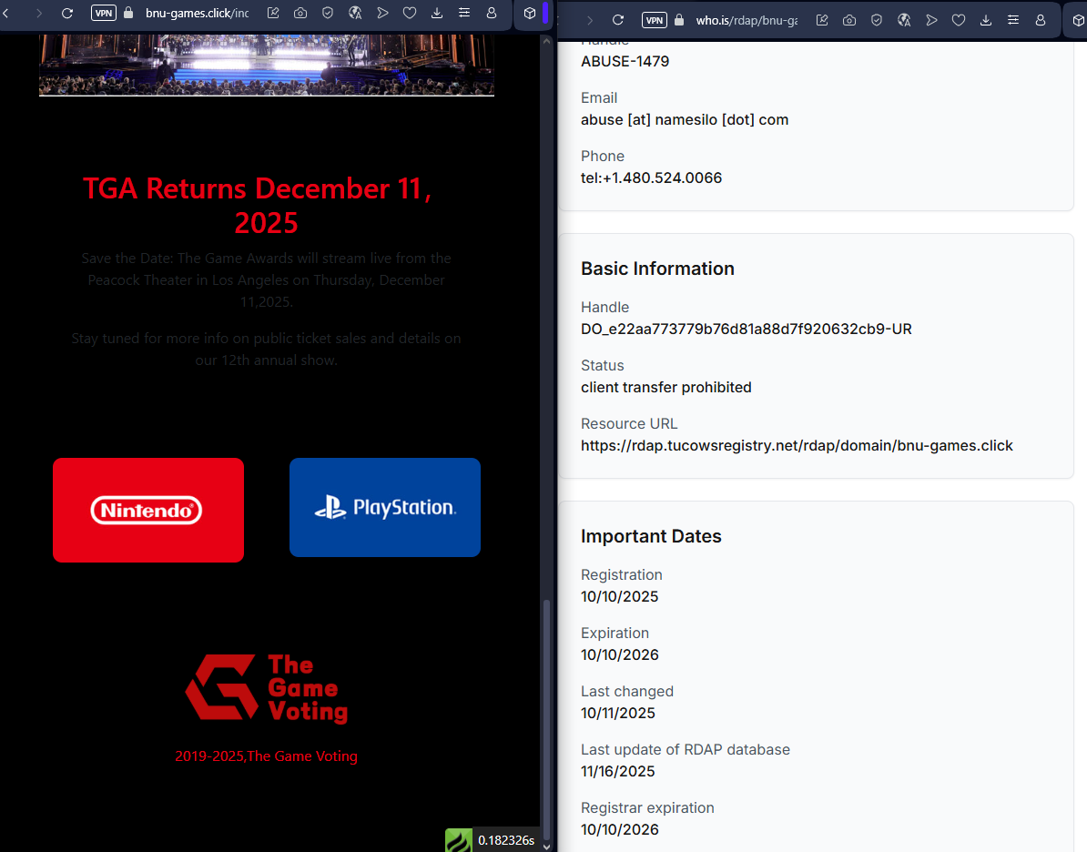Toggle the VPN badge in who.is window
The height and width of the screenshot is (852, 1087).
654,20
